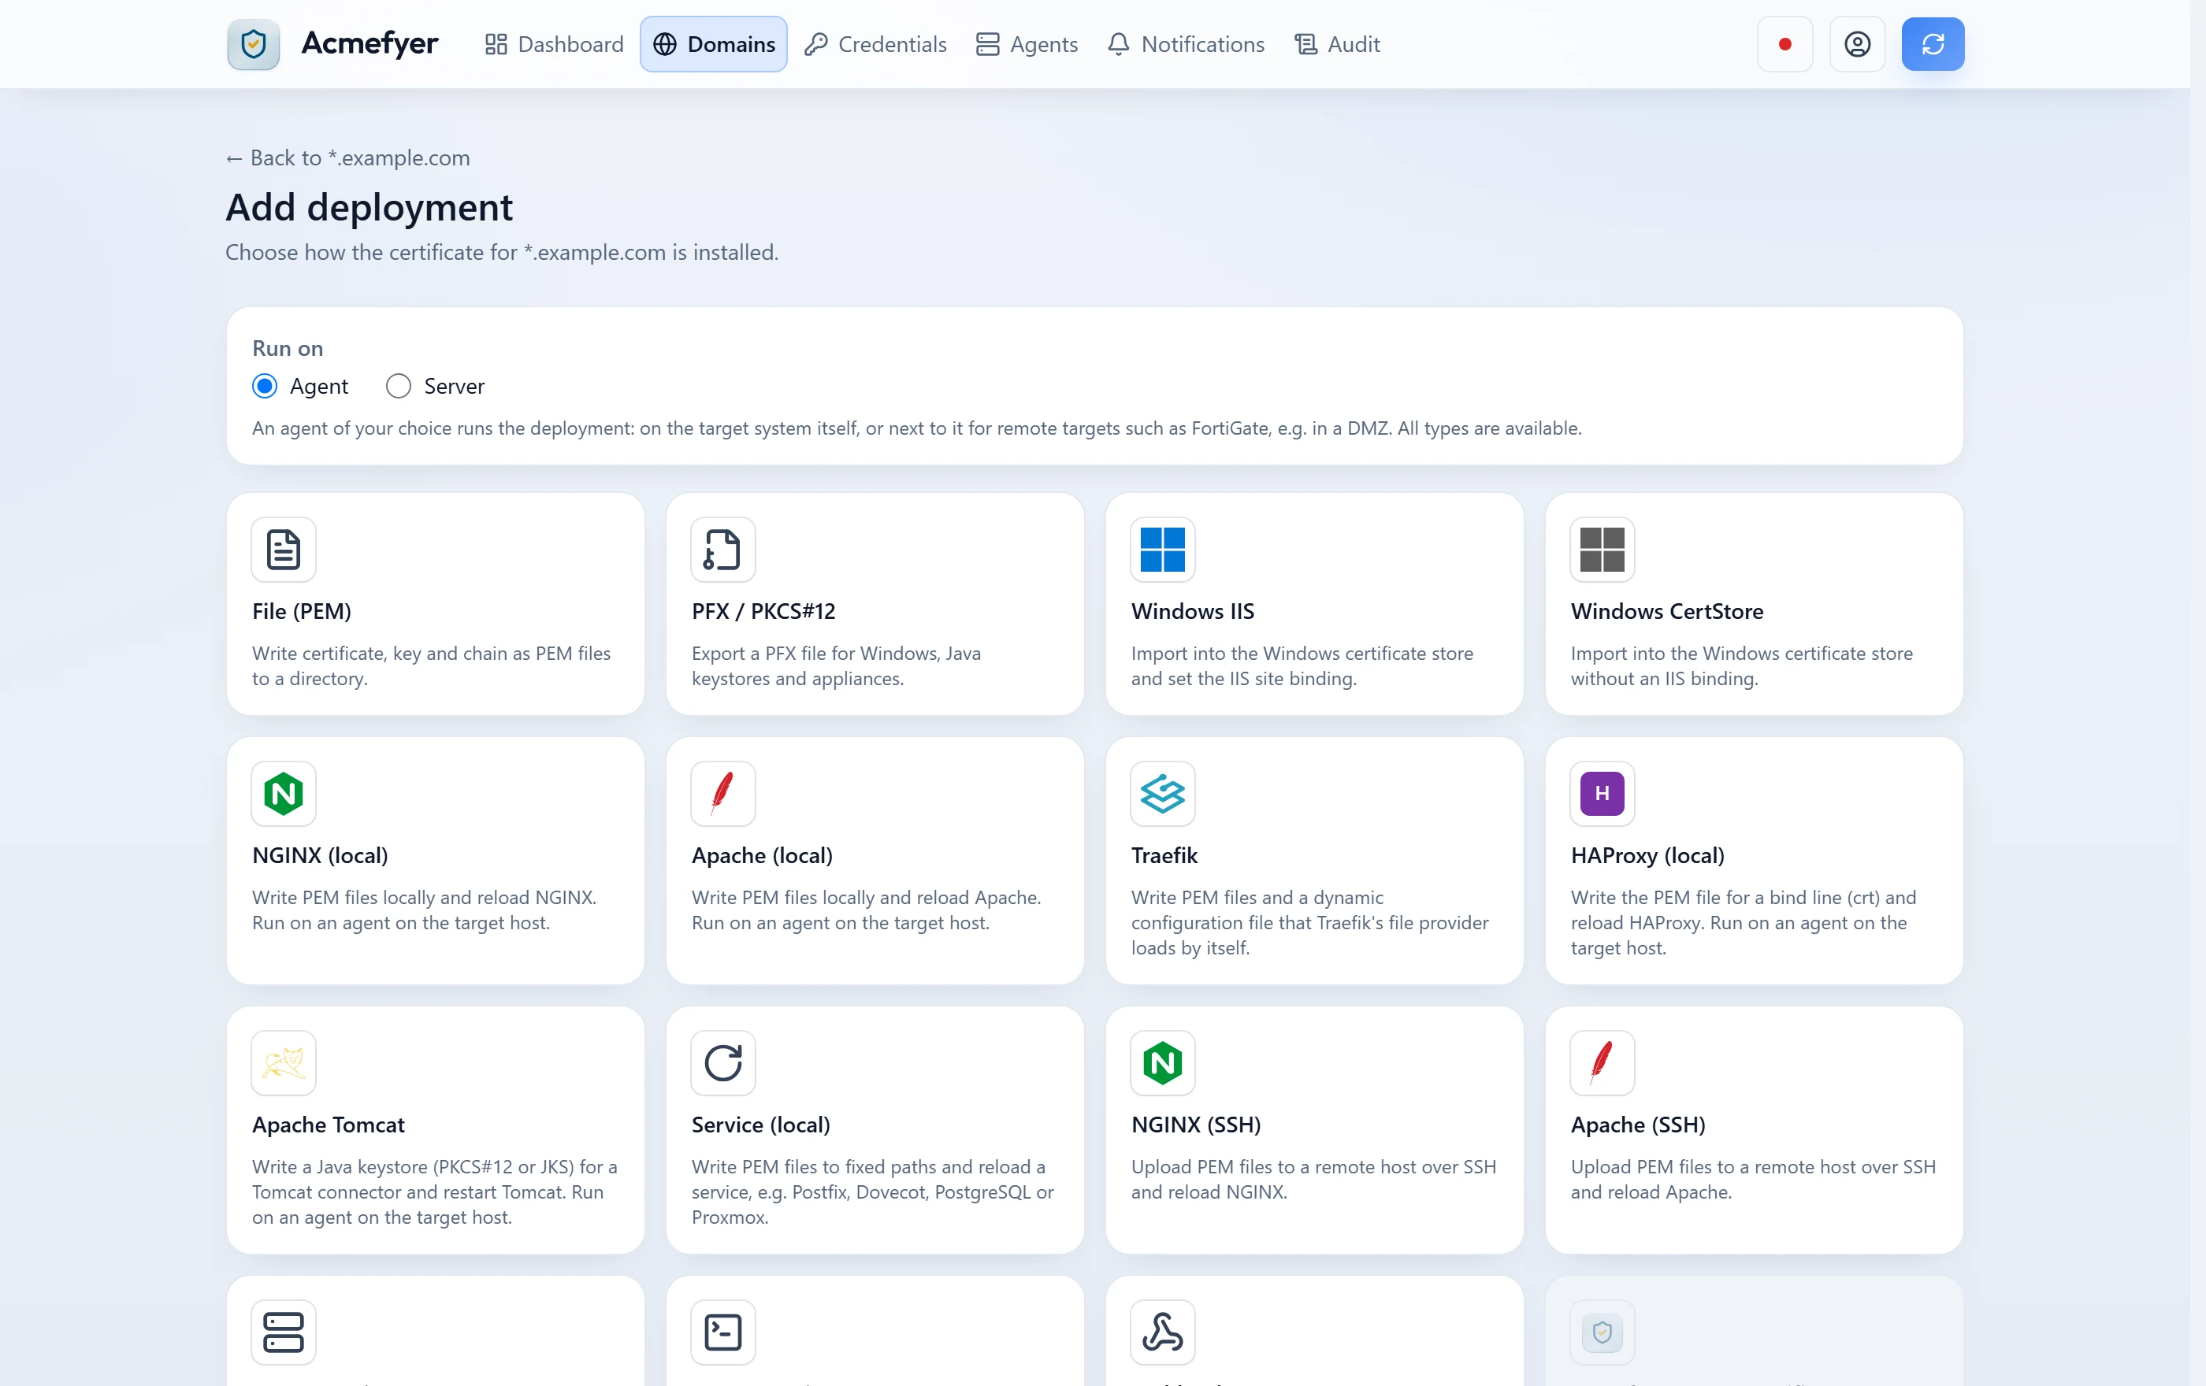Viewport: 2206px width, 1386px height.
Task: Open the Dashboard nav item
Action: pos(553,44)
